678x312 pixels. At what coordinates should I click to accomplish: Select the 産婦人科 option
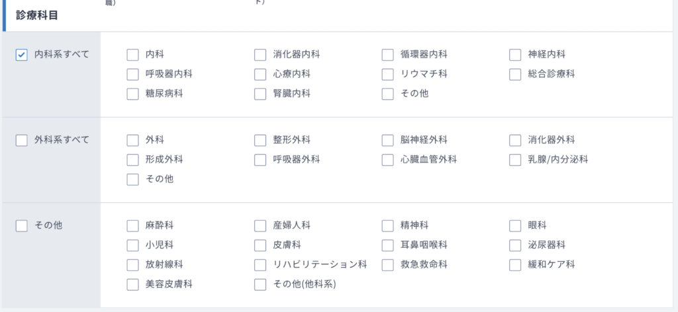click(260, 226)
